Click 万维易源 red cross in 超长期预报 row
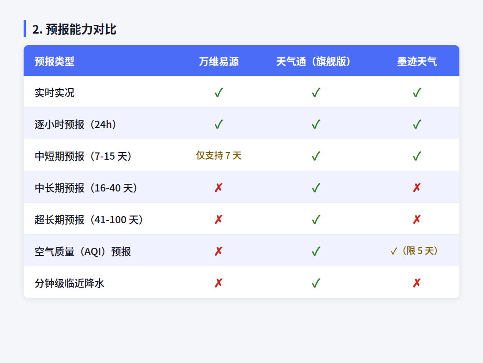Viewport: 483px width, 363px height. pyautogui.click(x=219, y=219)
